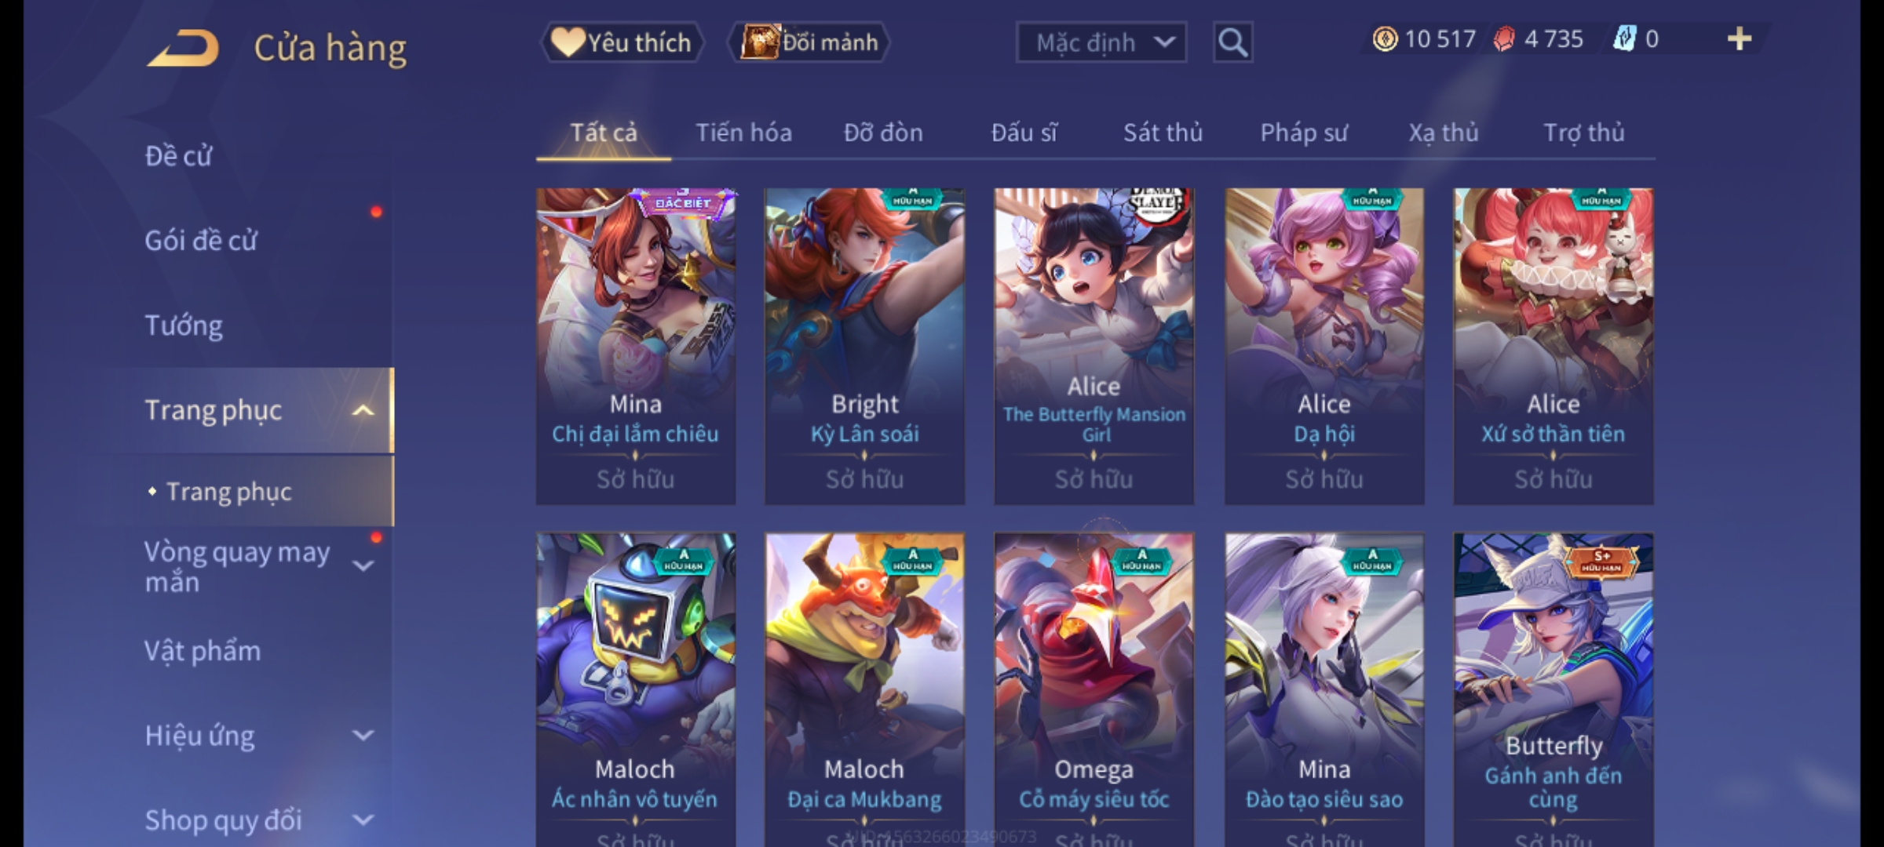Tap the gold coin balance icon
Image resolution: width=1884 pixels, height=847 pixels.
[x=1385, y=39]
